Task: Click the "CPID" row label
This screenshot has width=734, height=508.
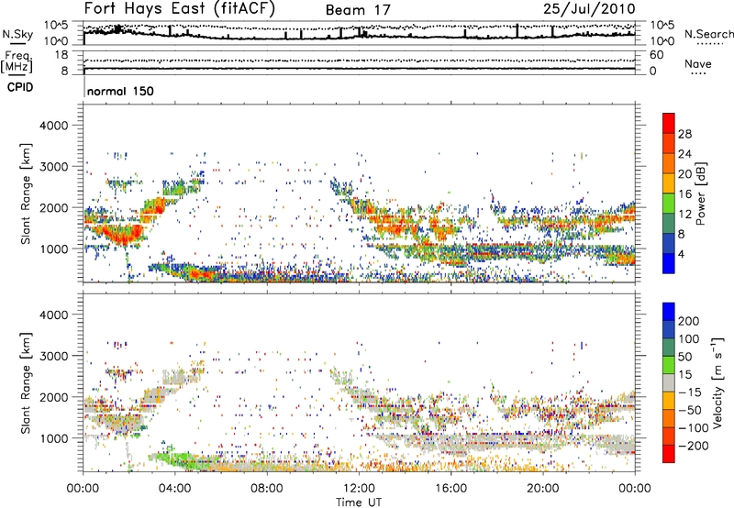Action: tap(20, 87)
